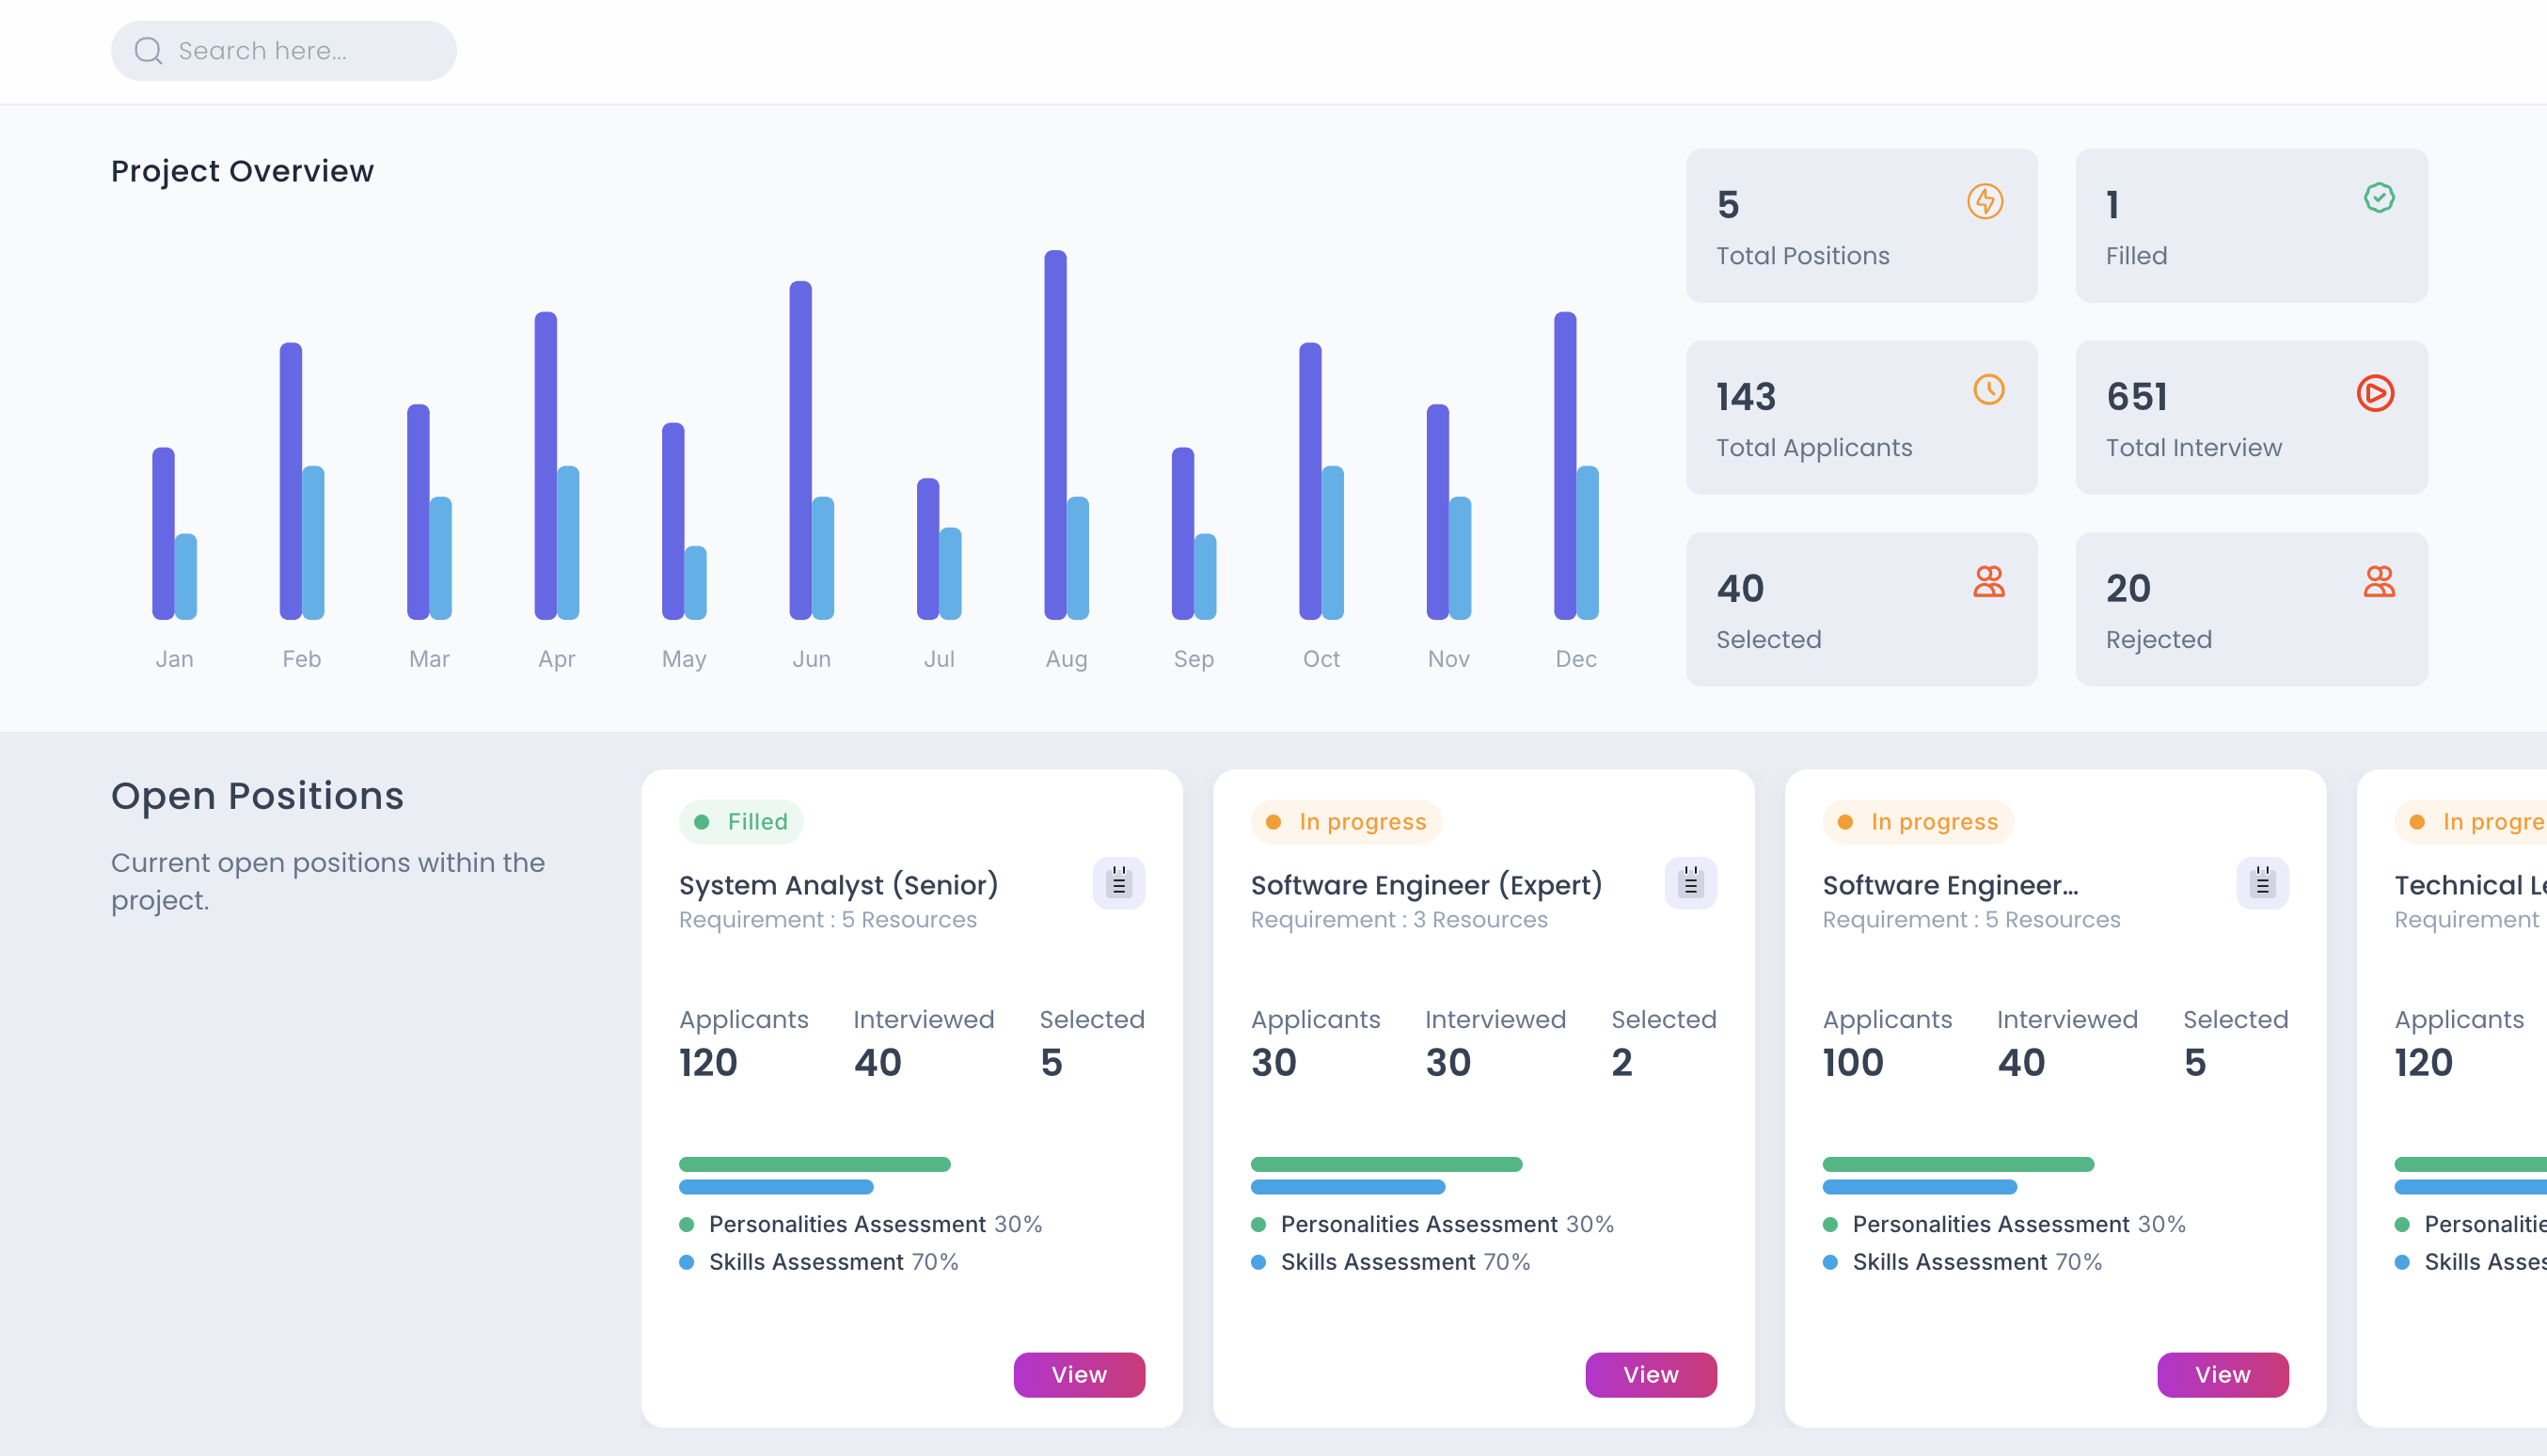Click green progress bar on 100-applicant card

tap(1959, 1164)
